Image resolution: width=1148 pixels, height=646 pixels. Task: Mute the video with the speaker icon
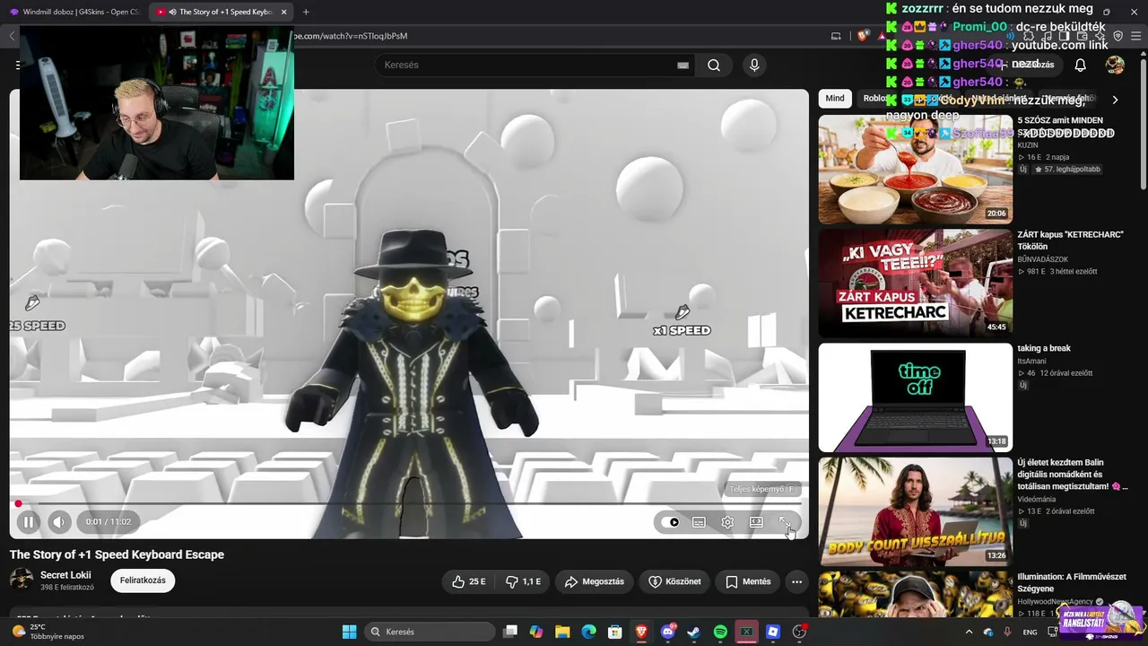pyautogui.click(x=59, y=522)
